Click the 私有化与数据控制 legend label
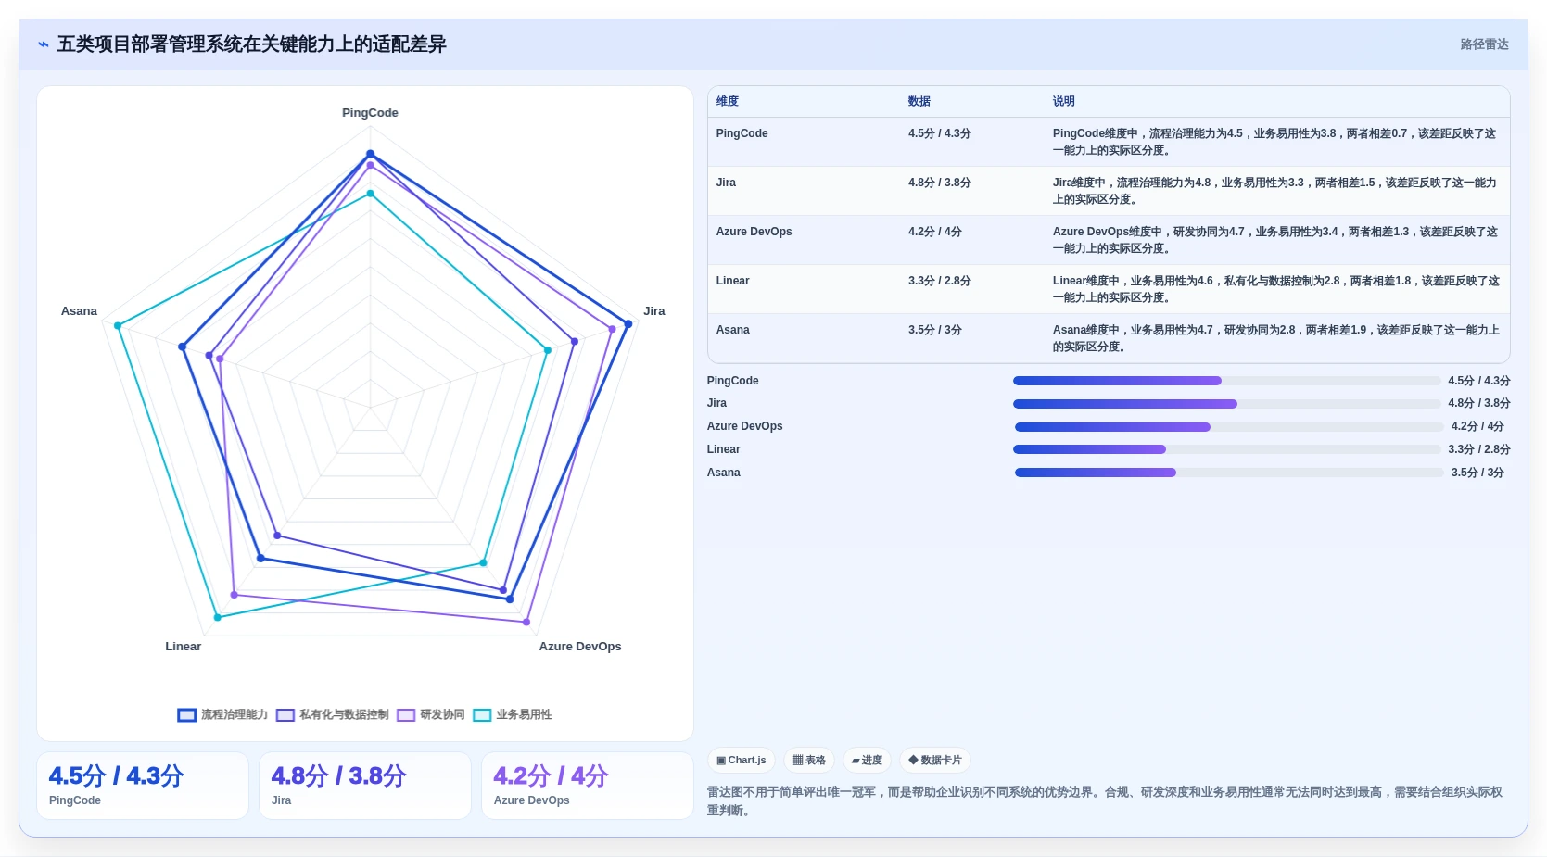The image size is (1547, 857). (344, 714)
